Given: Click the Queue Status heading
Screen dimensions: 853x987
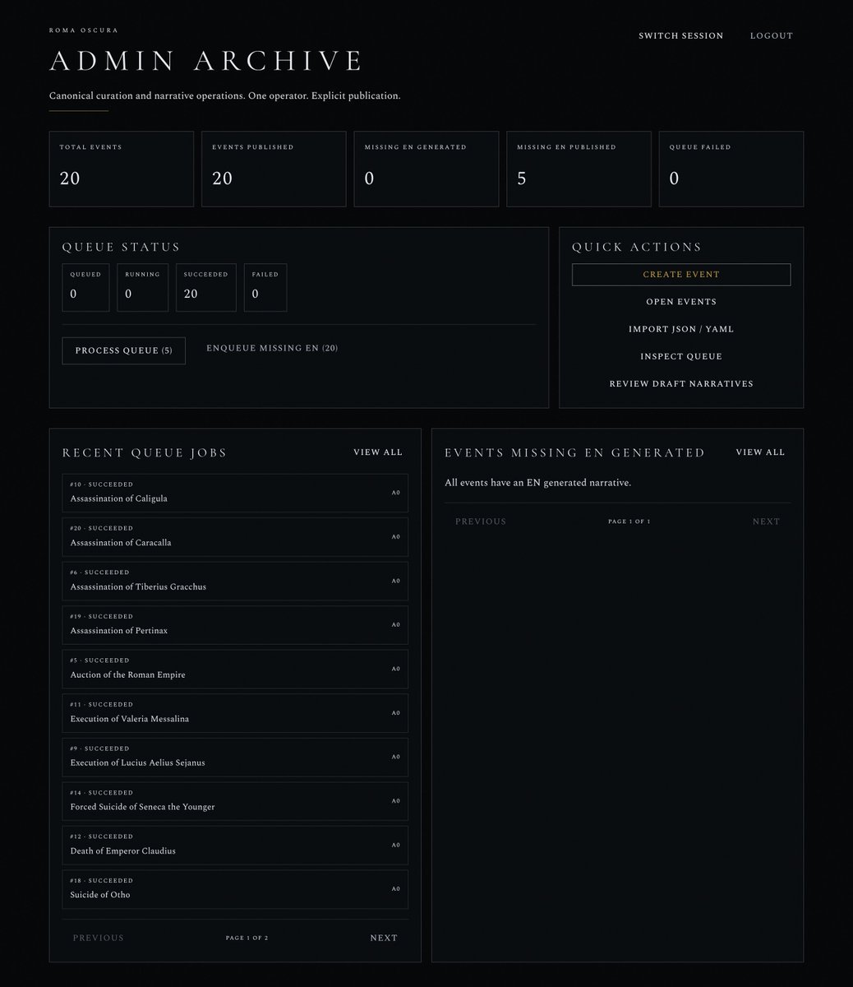Looking at the screenshot, I should coord(121,247).
